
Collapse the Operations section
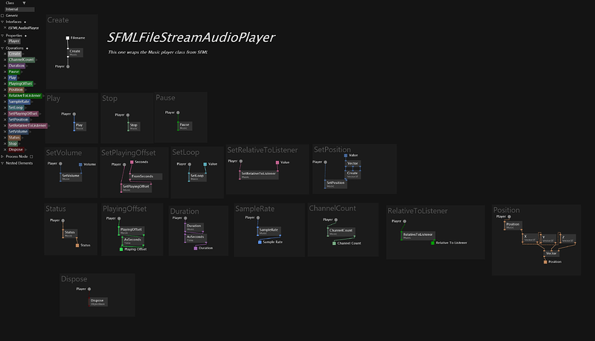point(2,48)
